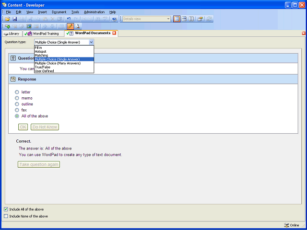Toggle the pencil edit mode icon
The image size is (307, 230).
71,26
